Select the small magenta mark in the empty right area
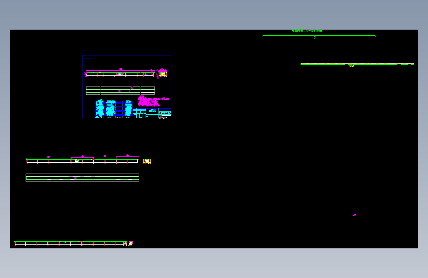This screenshot has height=278, width=428. tap(354, 215)
